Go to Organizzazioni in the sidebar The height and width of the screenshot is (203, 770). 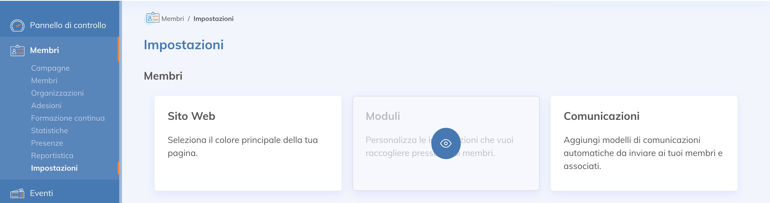[57, 93]
